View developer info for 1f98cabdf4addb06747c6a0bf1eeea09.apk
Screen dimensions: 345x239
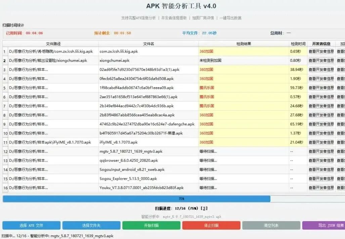click(321, 88)
